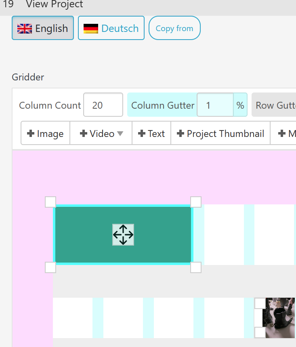Click bottom-right resize handle of green block
This screenshot has width=296, height=347.
tap(196, 267)
